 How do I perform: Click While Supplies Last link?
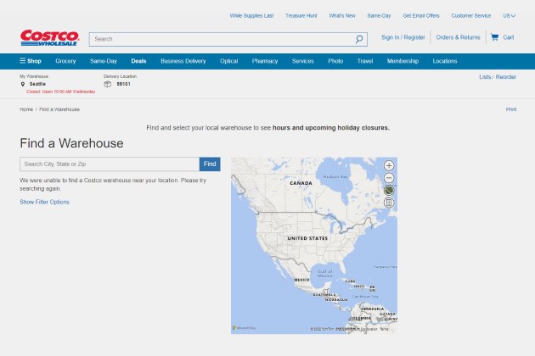[251, 15]
